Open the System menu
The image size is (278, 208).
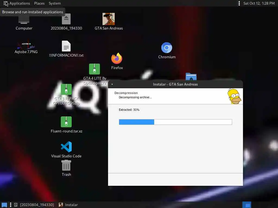point(55,3)
